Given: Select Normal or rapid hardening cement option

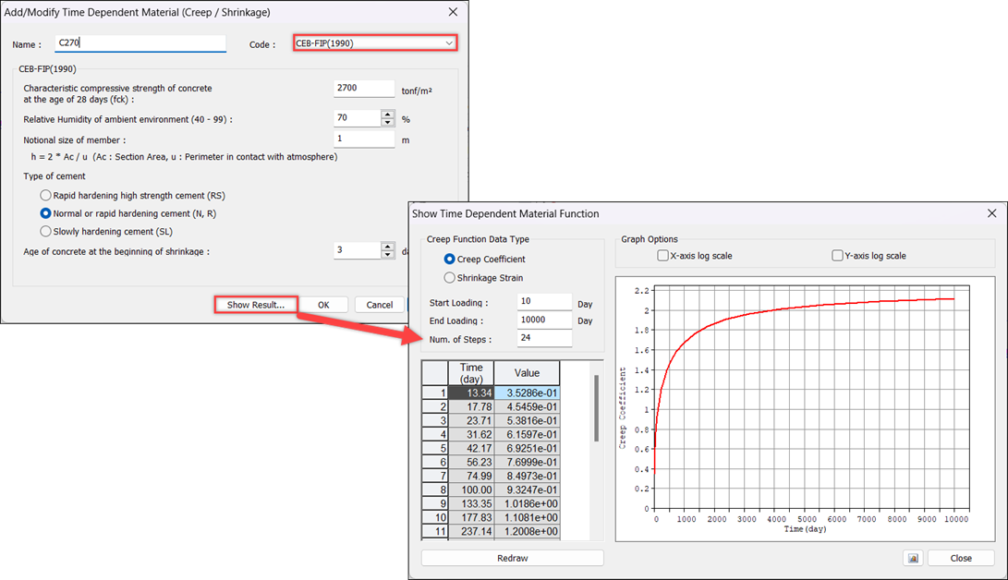Looking at the screenshot, I should [45, 213].
